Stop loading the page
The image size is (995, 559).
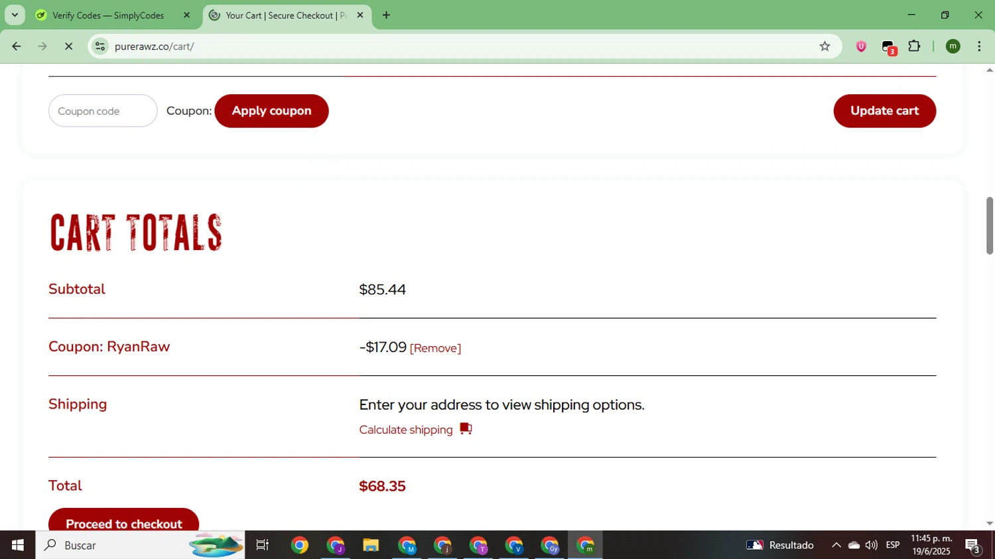(x=68, y=46)
